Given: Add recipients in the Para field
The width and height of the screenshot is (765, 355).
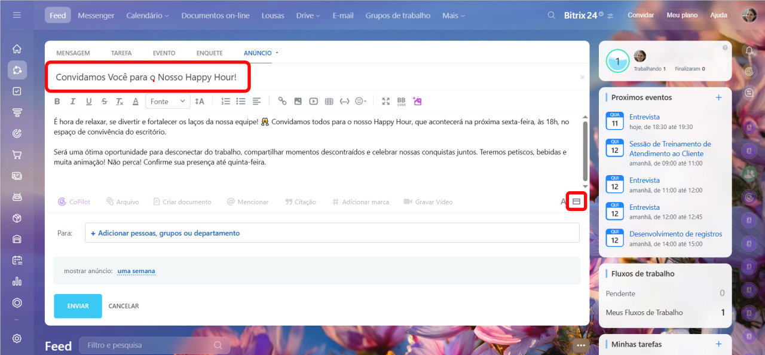Looking at the screenshot, I should point(332,233).
